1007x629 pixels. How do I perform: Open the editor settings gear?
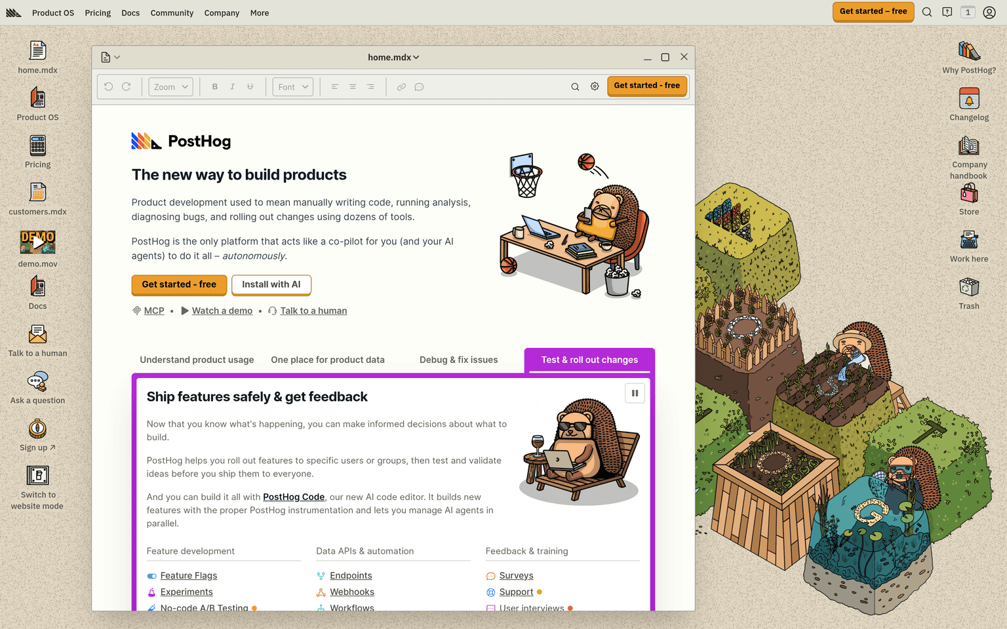595,86
